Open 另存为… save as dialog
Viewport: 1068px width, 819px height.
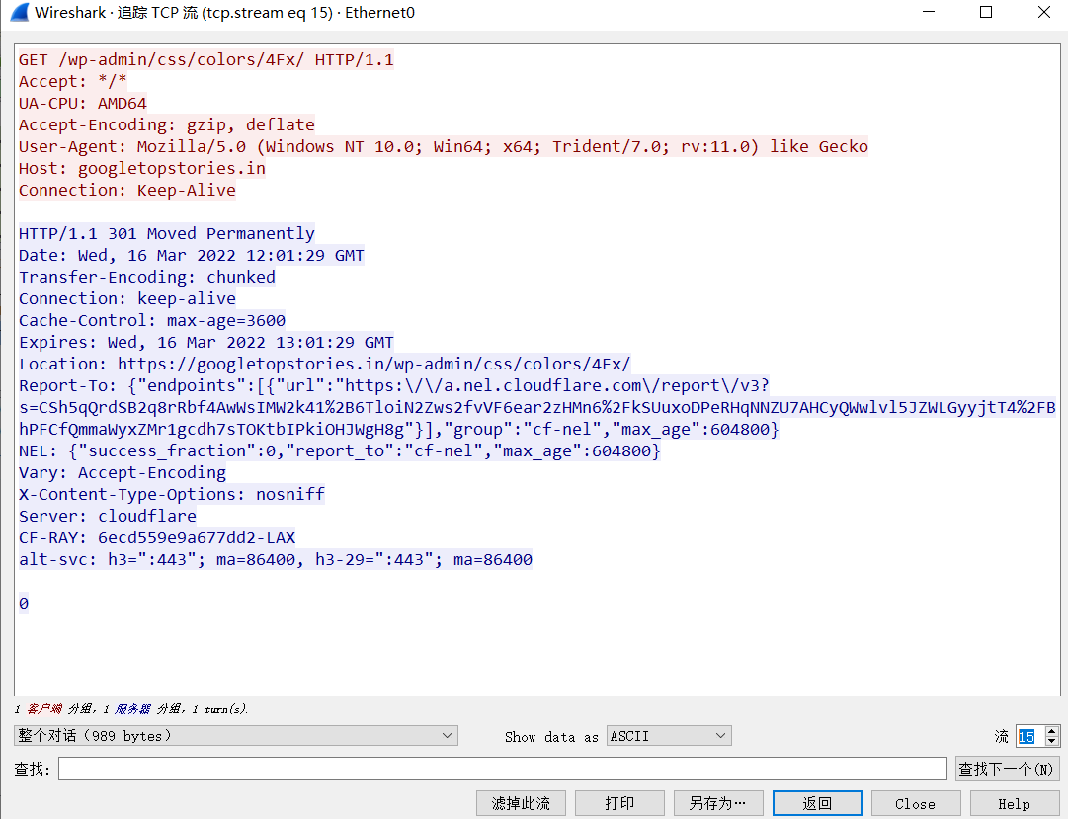coord(718,803)
